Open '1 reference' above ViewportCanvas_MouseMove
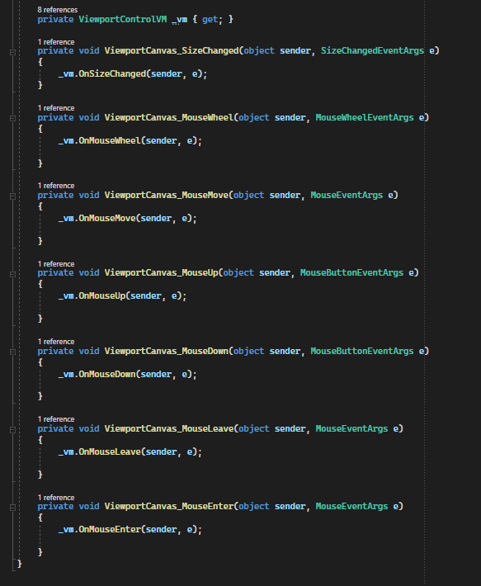Viewport: 481px width, 586px height. point(56,186)
